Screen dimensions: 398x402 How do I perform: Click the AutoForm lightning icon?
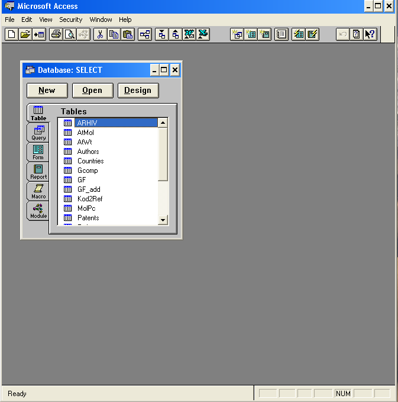point(299,34)
